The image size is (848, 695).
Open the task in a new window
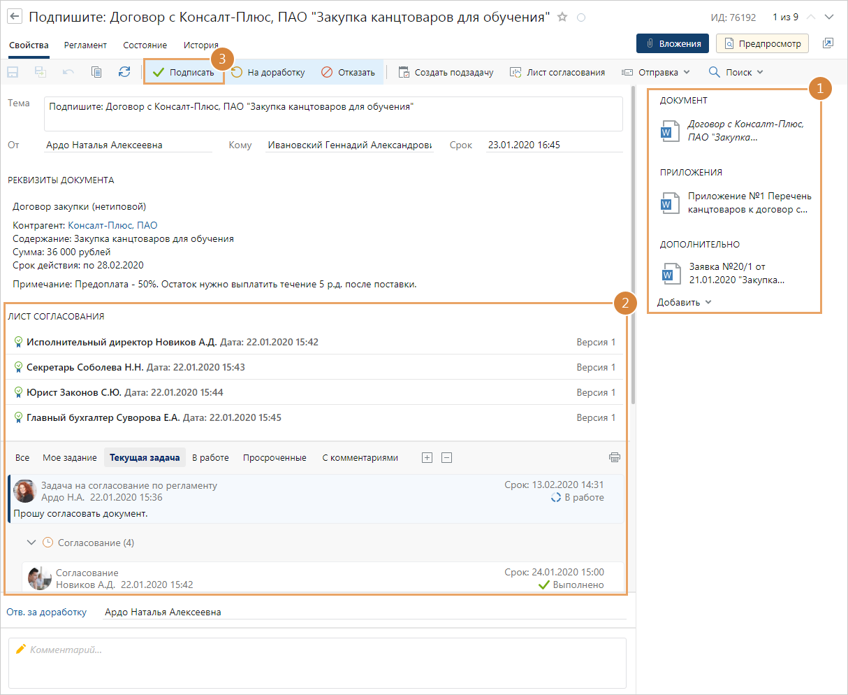click(828, 43)
